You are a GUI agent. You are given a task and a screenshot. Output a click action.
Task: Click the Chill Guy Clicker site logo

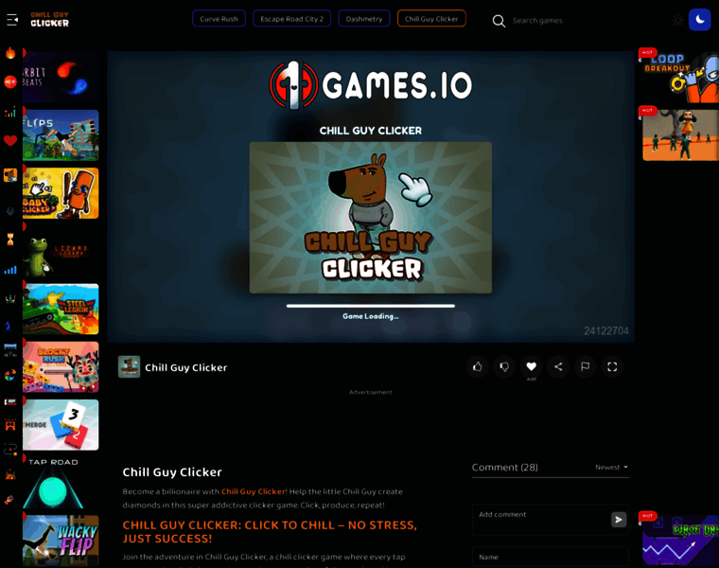tap(49, 19)
